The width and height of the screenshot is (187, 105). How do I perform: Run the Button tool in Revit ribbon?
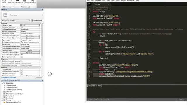coord(4,2)
